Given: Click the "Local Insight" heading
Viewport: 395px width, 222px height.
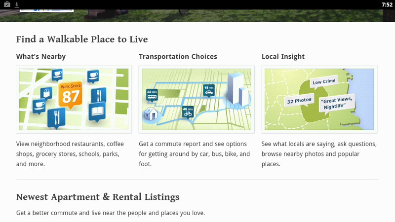Looking at the screenshot, I should pyautogui.click(x=283, y=57).
